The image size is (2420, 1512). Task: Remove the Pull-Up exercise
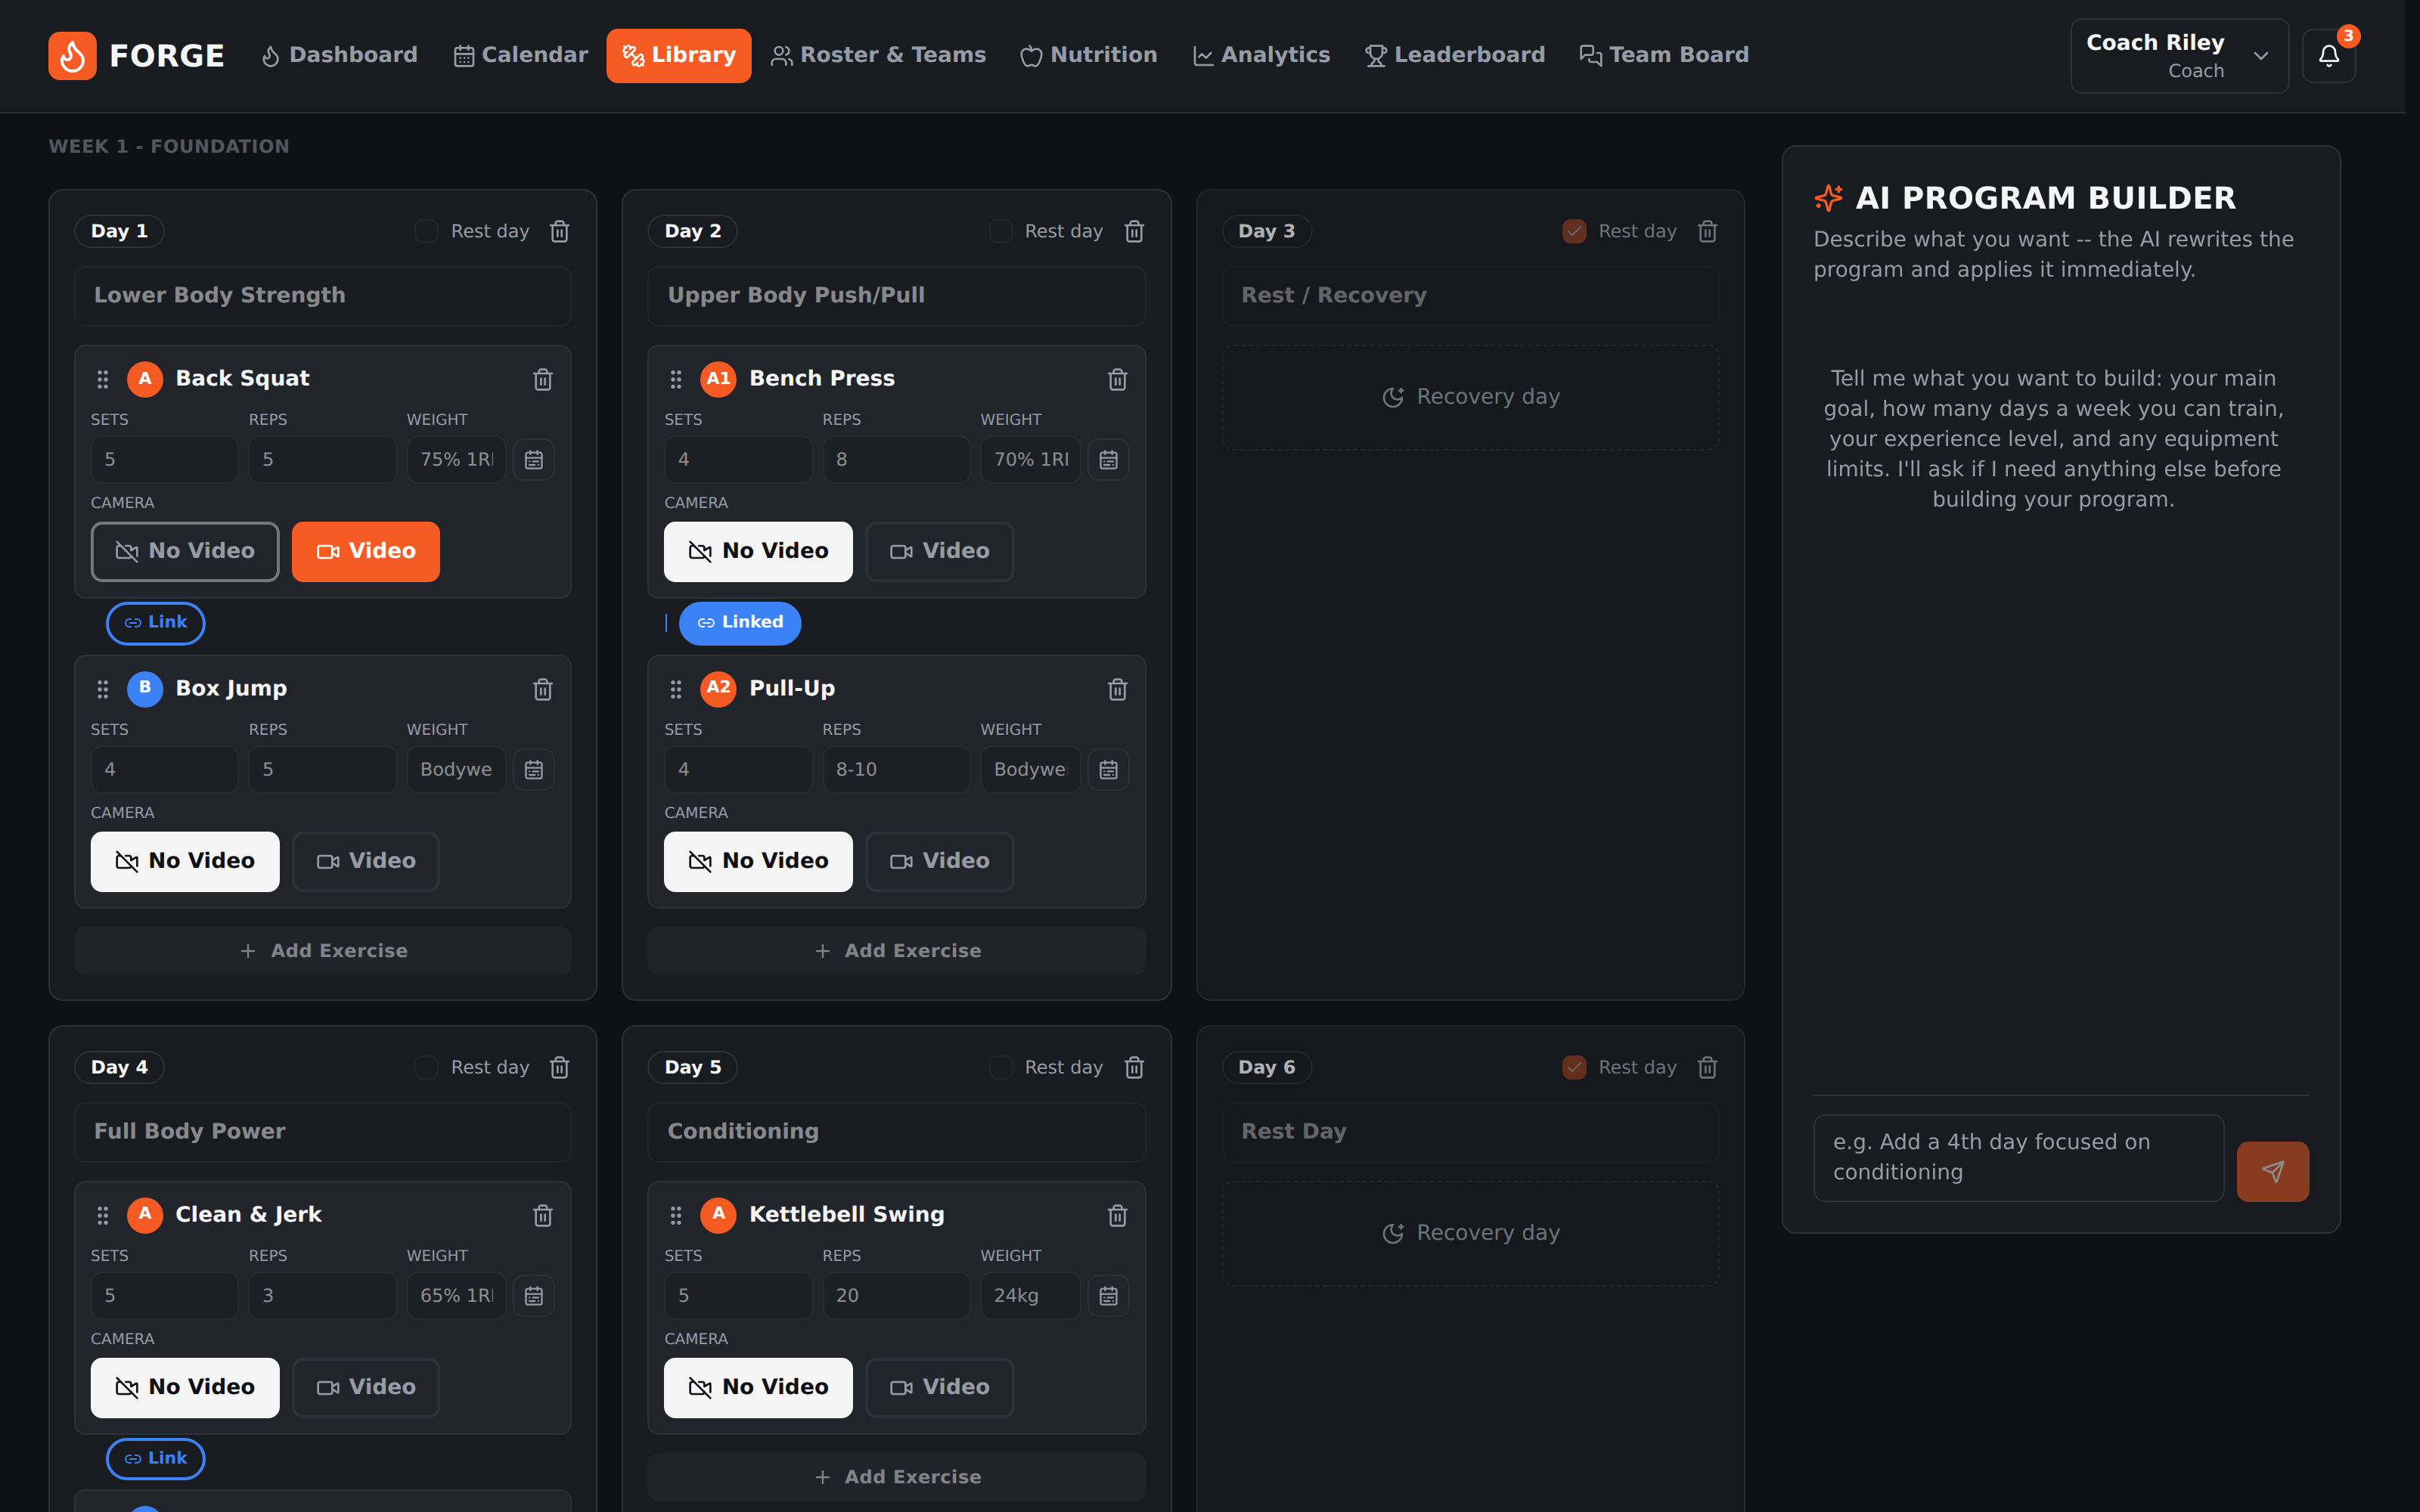(x=1117, y=689)
